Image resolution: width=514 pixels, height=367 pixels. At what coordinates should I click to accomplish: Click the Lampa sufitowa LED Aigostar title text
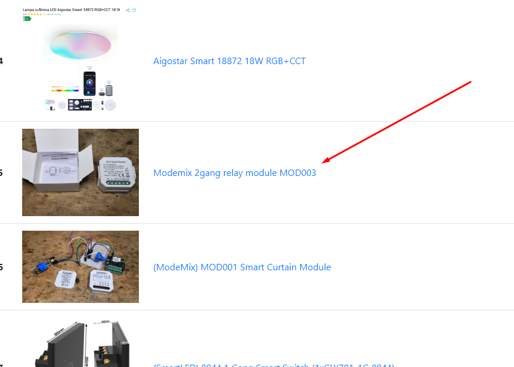[71, 10]
